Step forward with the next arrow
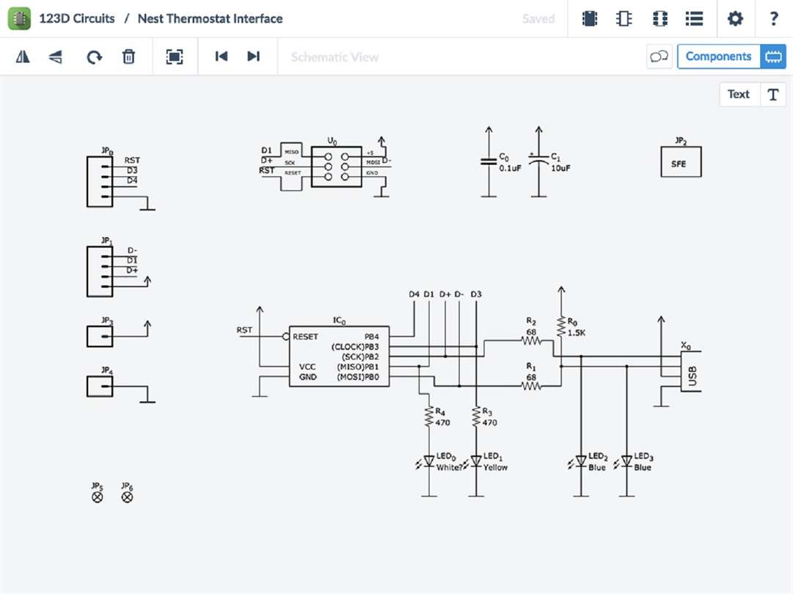This screenshot has height=594, width=793. point(253,56)
